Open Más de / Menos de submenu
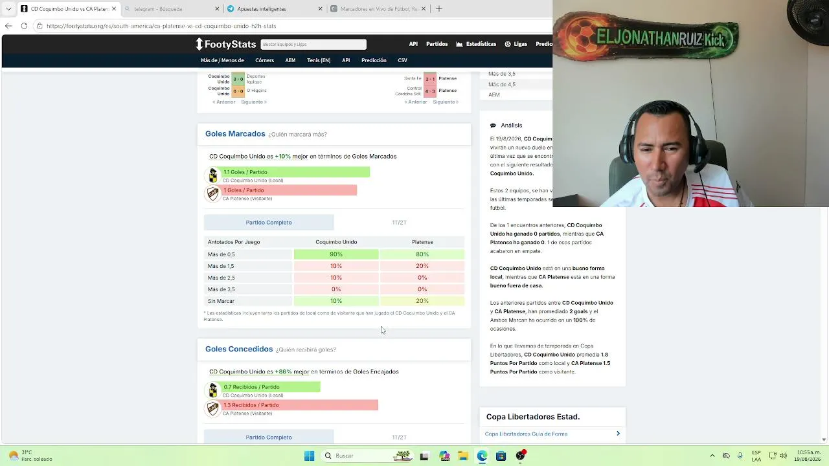This screenshot has height=466, width=829. tap(222, 60)
